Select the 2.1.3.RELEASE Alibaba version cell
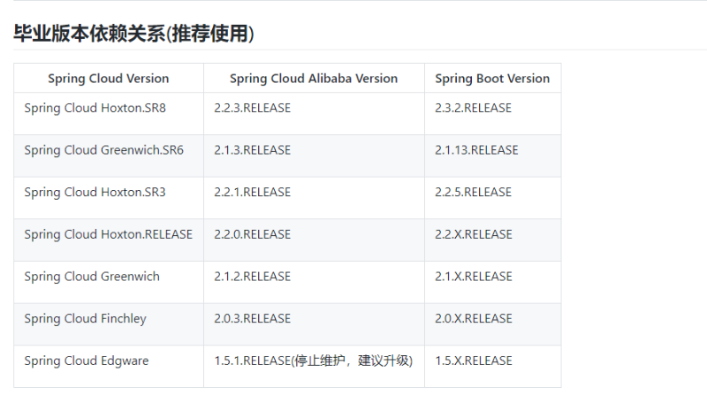Image resolution: width=707 pixels, height=403 pixels. [314, 156]
